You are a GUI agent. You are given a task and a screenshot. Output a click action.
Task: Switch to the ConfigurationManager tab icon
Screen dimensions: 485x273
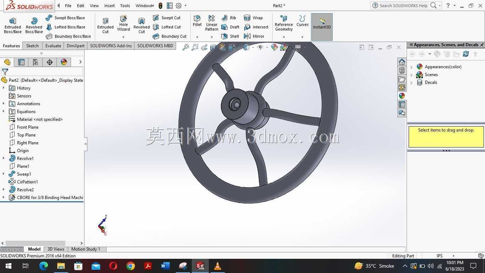click(36, 62)
